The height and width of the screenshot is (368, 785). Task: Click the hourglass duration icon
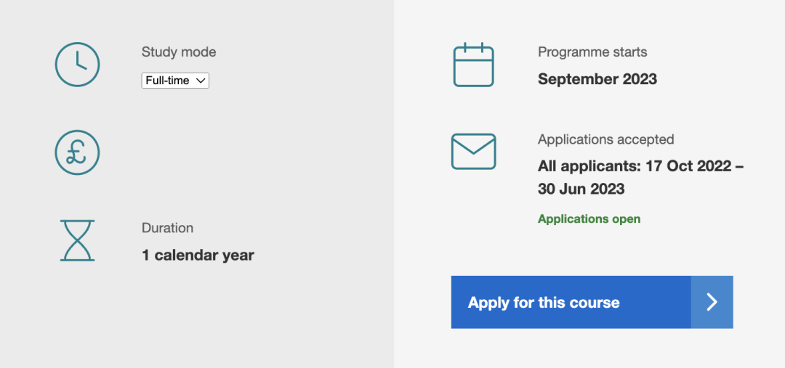click(77, 240)
